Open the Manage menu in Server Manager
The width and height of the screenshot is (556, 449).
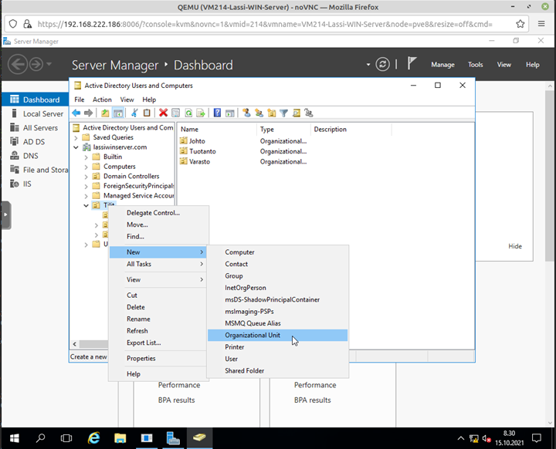442,65
